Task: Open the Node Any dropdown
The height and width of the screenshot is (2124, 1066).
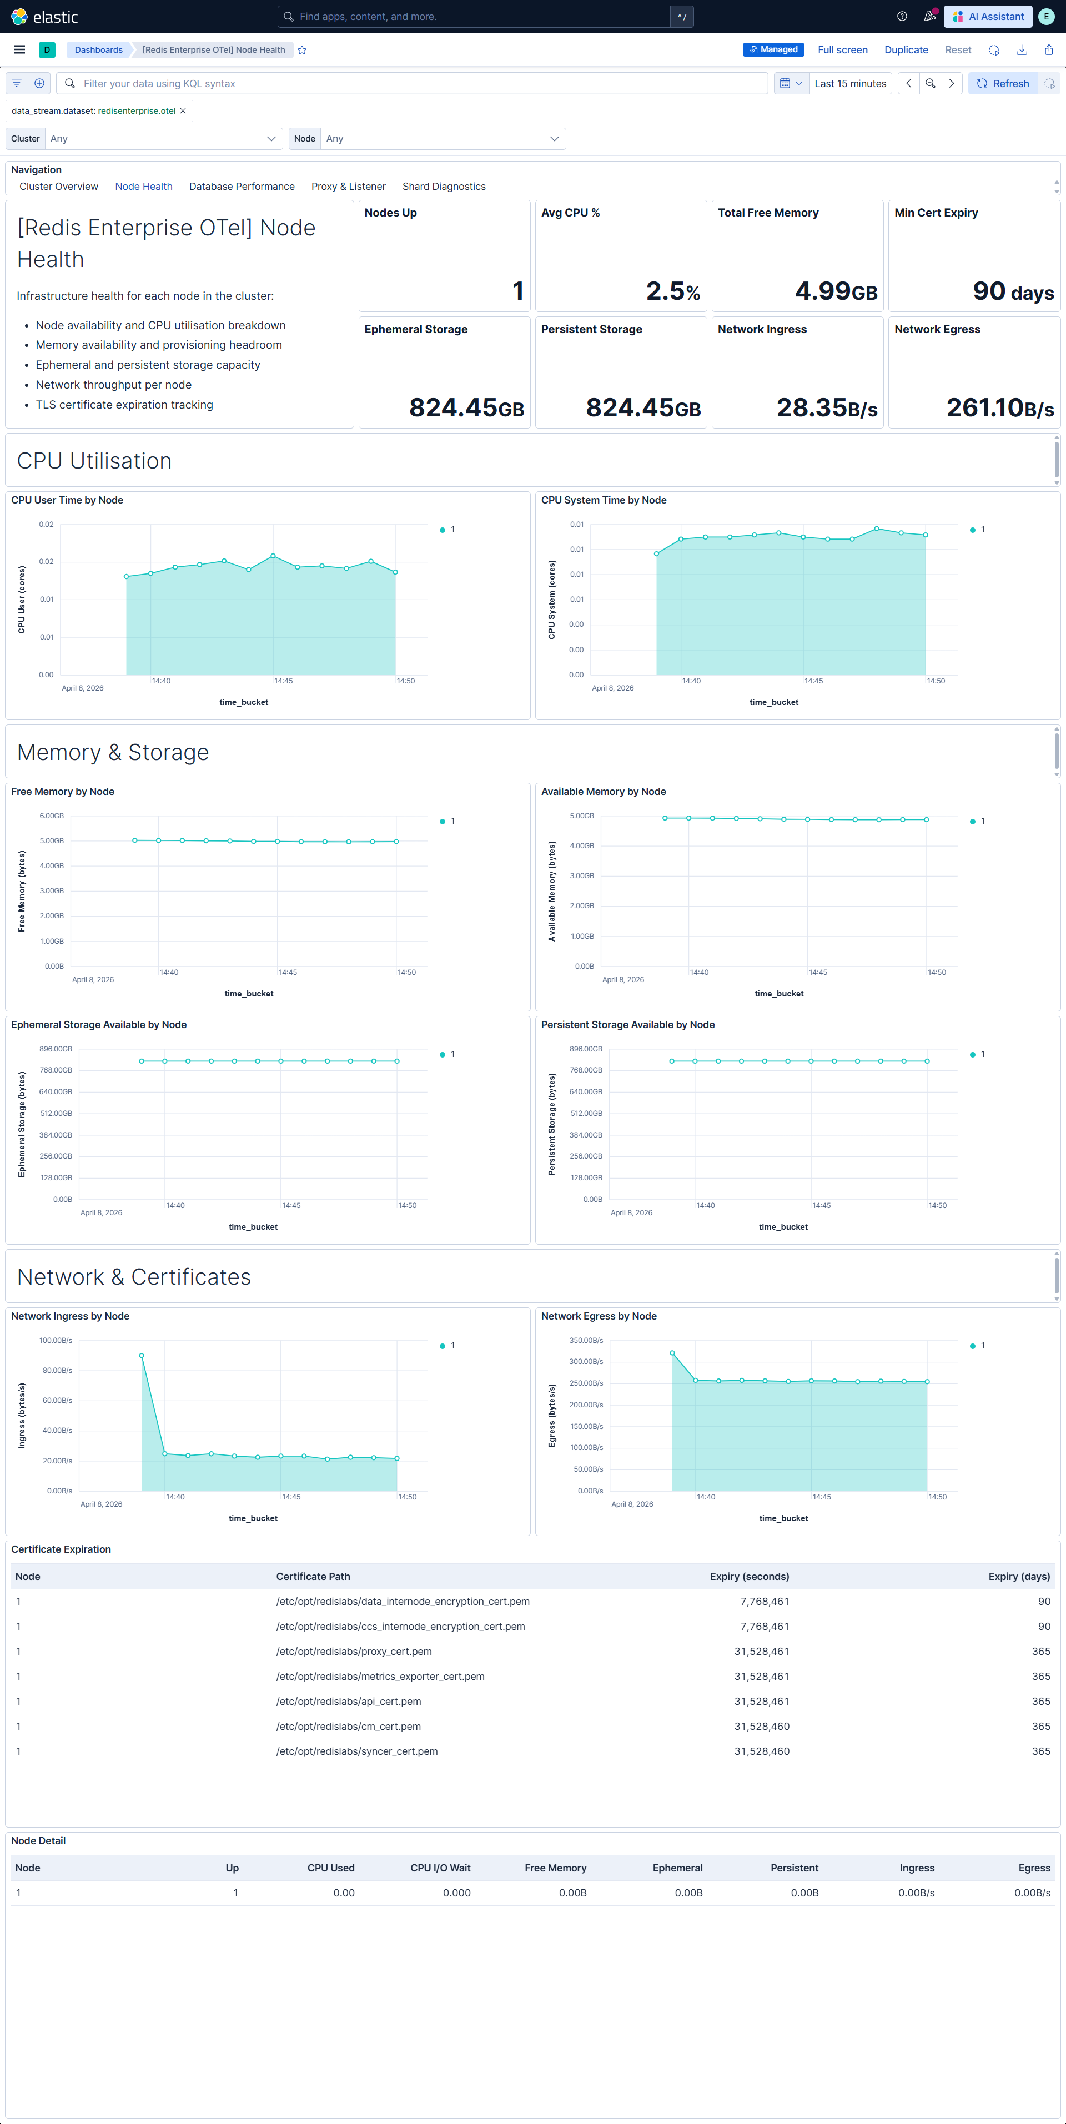Action: pos(443,139)
